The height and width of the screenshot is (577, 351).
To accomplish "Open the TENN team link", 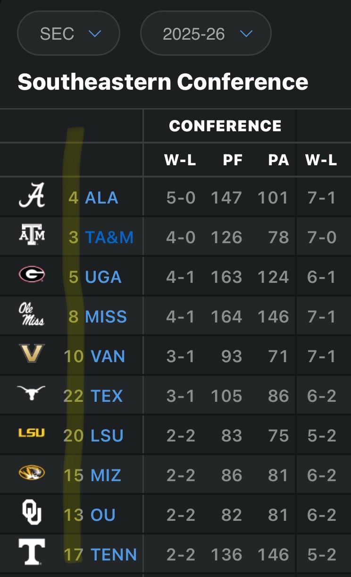I will point(114,554).
